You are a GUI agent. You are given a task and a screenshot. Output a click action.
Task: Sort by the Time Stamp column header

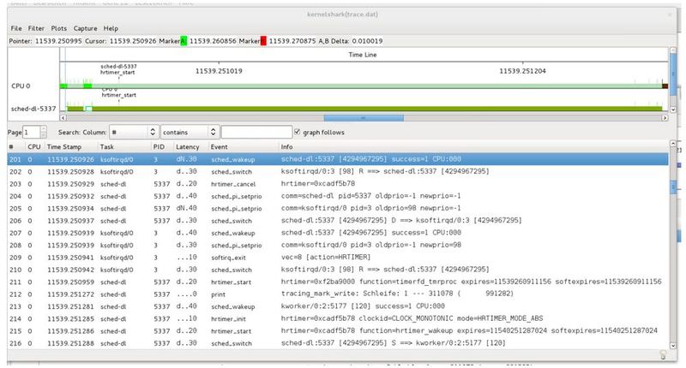coord(64,147)
